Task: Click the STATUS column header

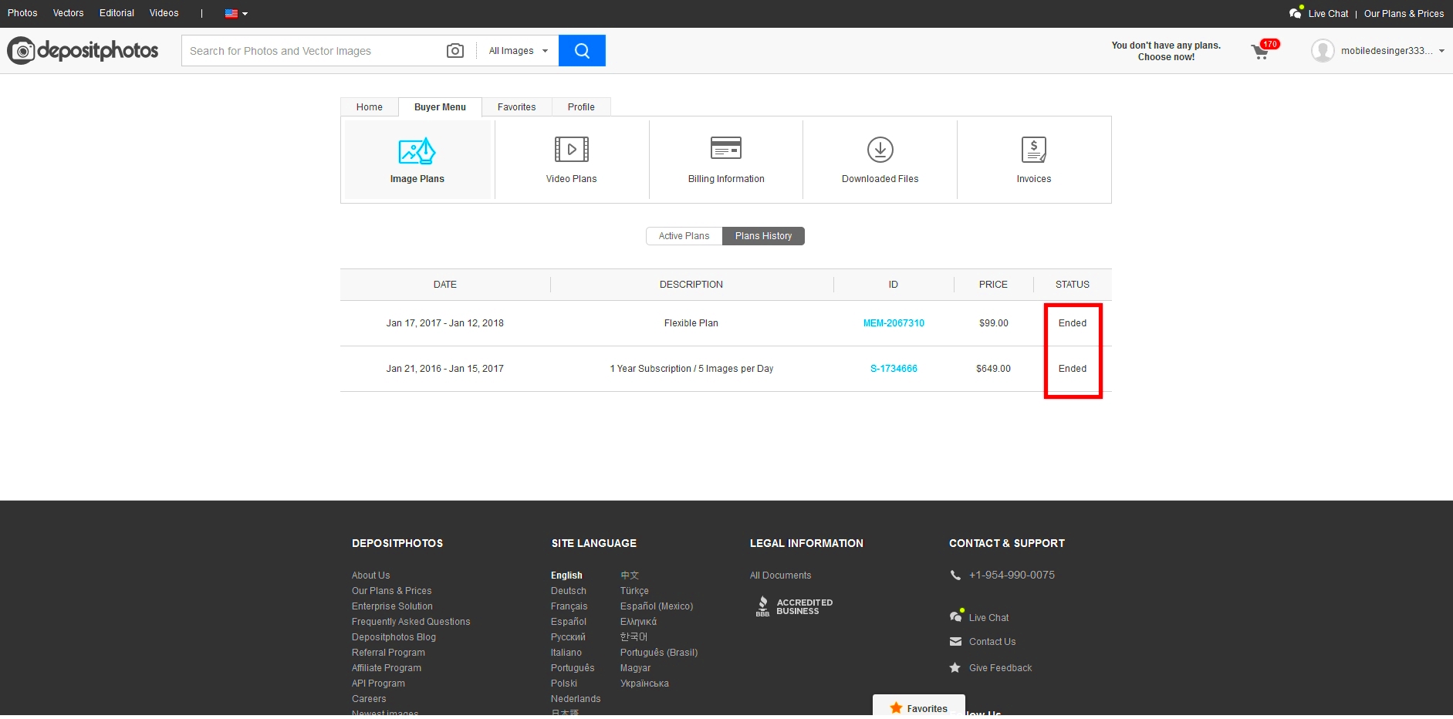Action: pos(1073,285)
